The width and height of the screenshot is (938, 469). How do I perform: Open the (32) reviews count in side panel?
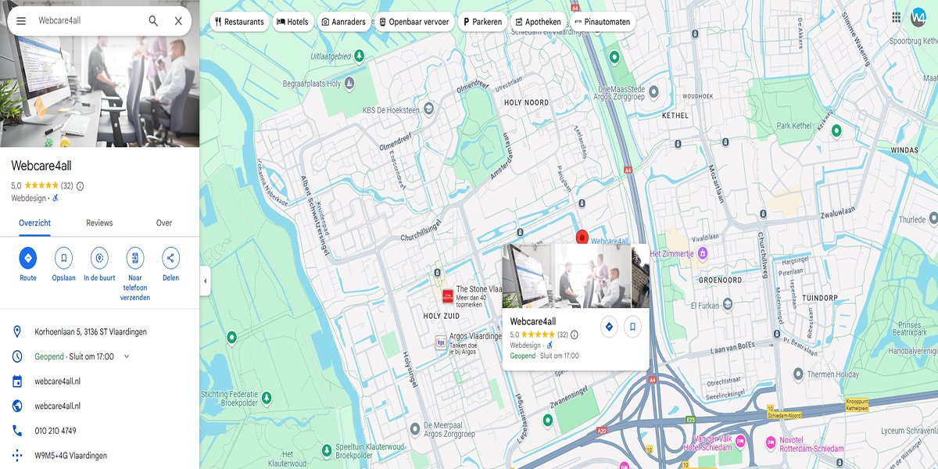coord(66,186)
